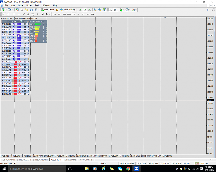Open the Market Watch window icon

[17, 10]
